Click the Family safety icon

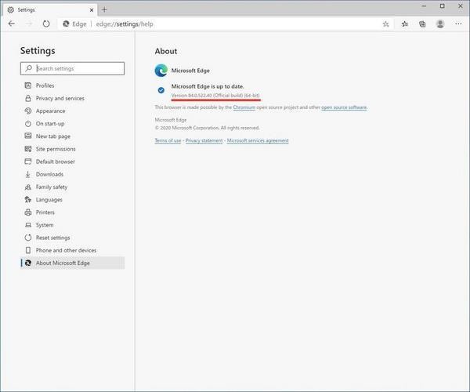click(28, 187)
